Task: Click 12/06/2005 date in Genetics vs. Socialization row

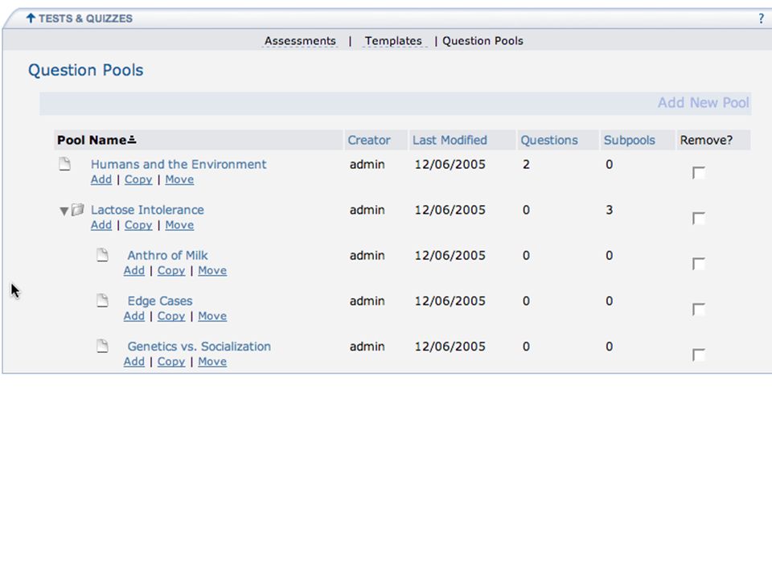Action: pos(450,347)
